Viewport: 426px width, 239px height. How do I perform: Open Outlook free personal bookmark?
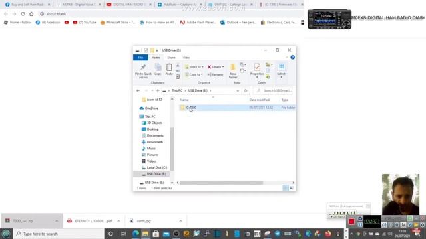[x=238, y=22]
